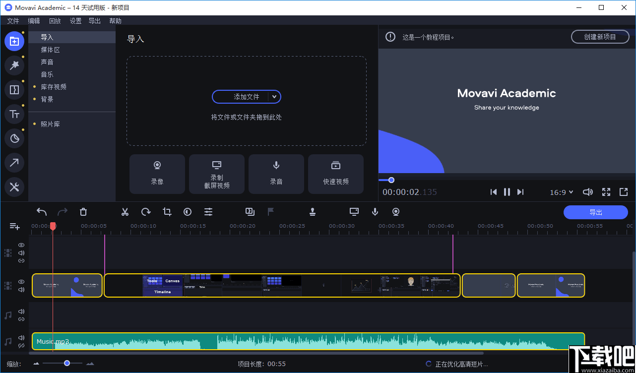Select the Crop tool on the timeline toolbar

[x=167, y=212]
